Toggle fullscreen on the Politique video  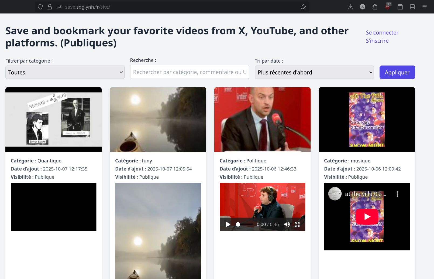click(297, 224)
